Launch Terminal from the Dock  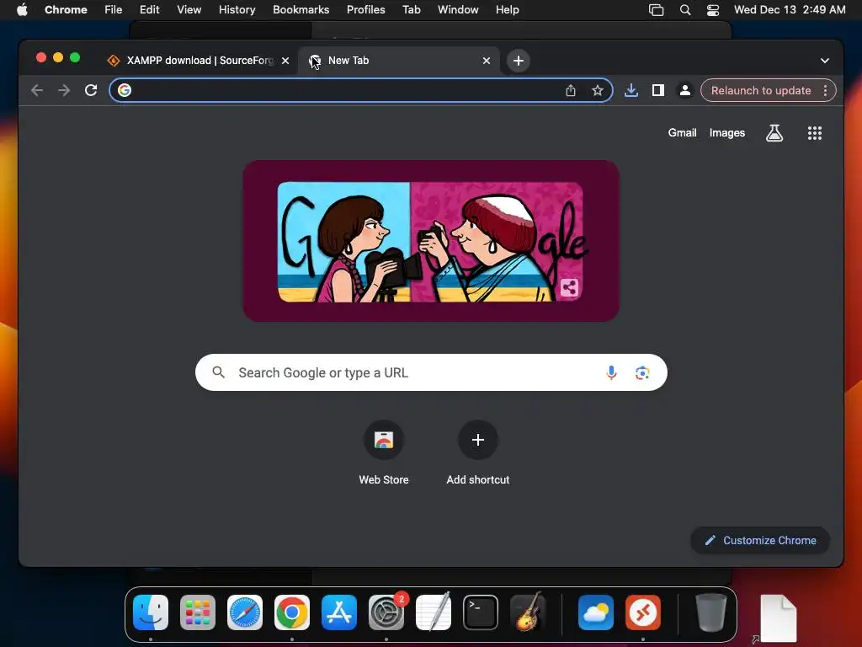[x=481, y=612]
